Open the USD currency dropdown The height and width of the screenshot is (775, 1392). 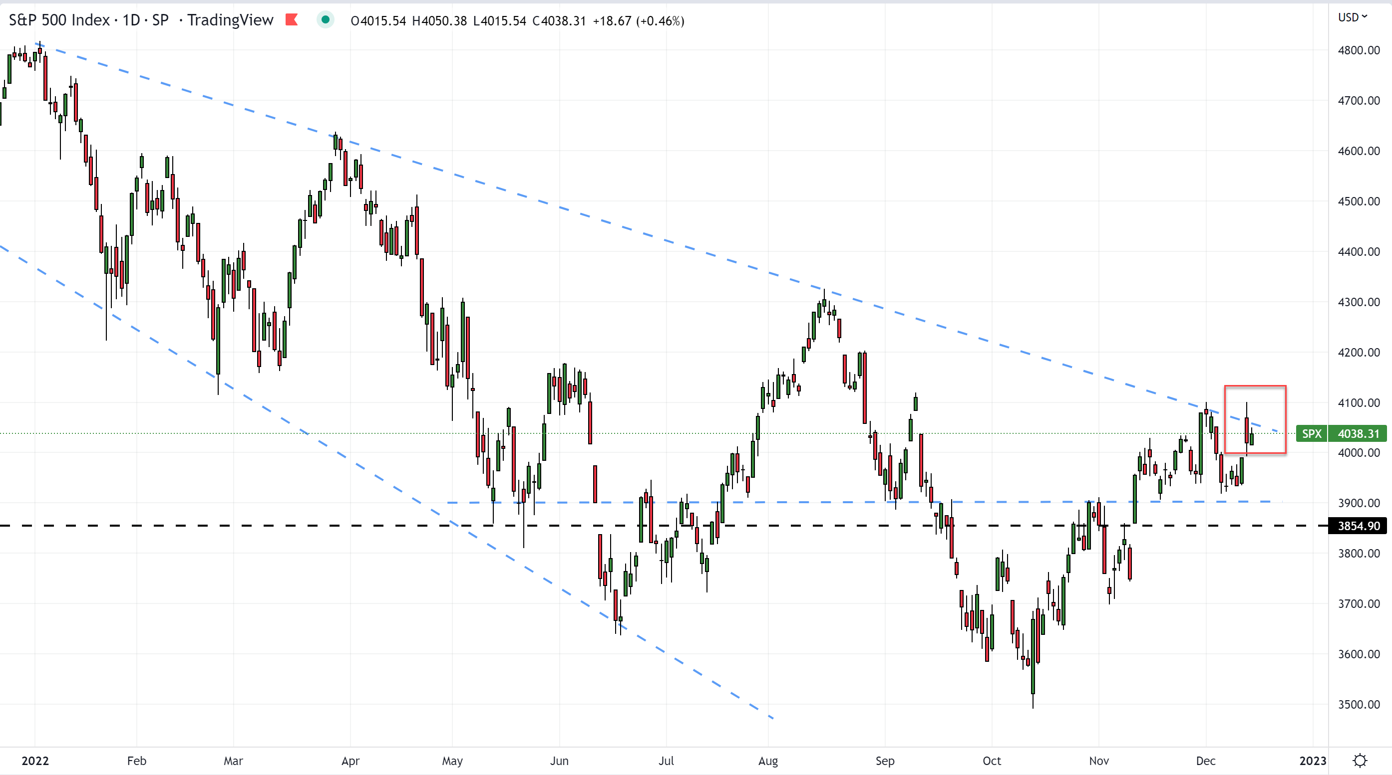click(x=1352, y=17)
